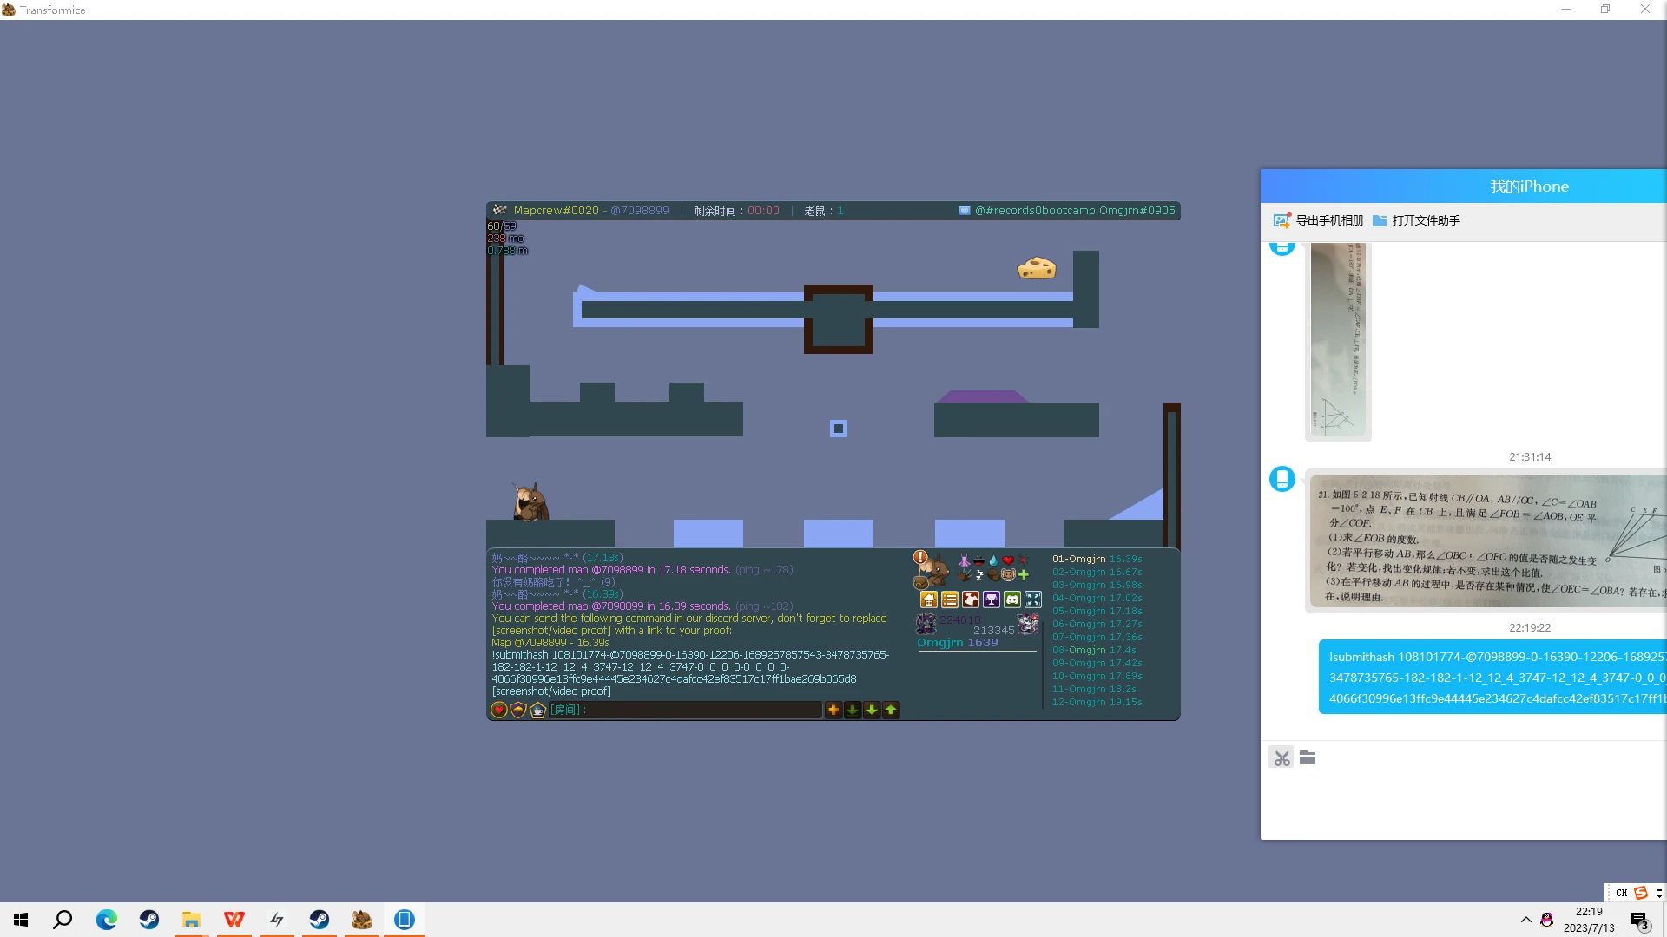1667x937 pixels.
Task: Click the red heart friends icon beside chat
Action: point(499,710)
